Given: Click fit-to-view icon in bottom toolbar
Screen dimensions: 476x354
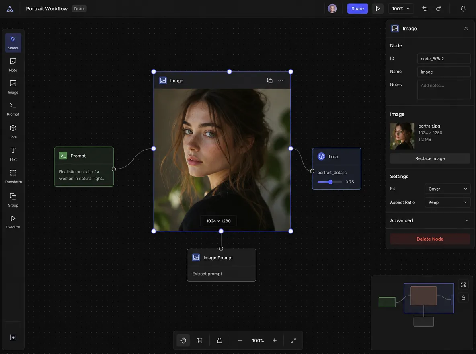Looking at the screenshot, I should [200, 340].
